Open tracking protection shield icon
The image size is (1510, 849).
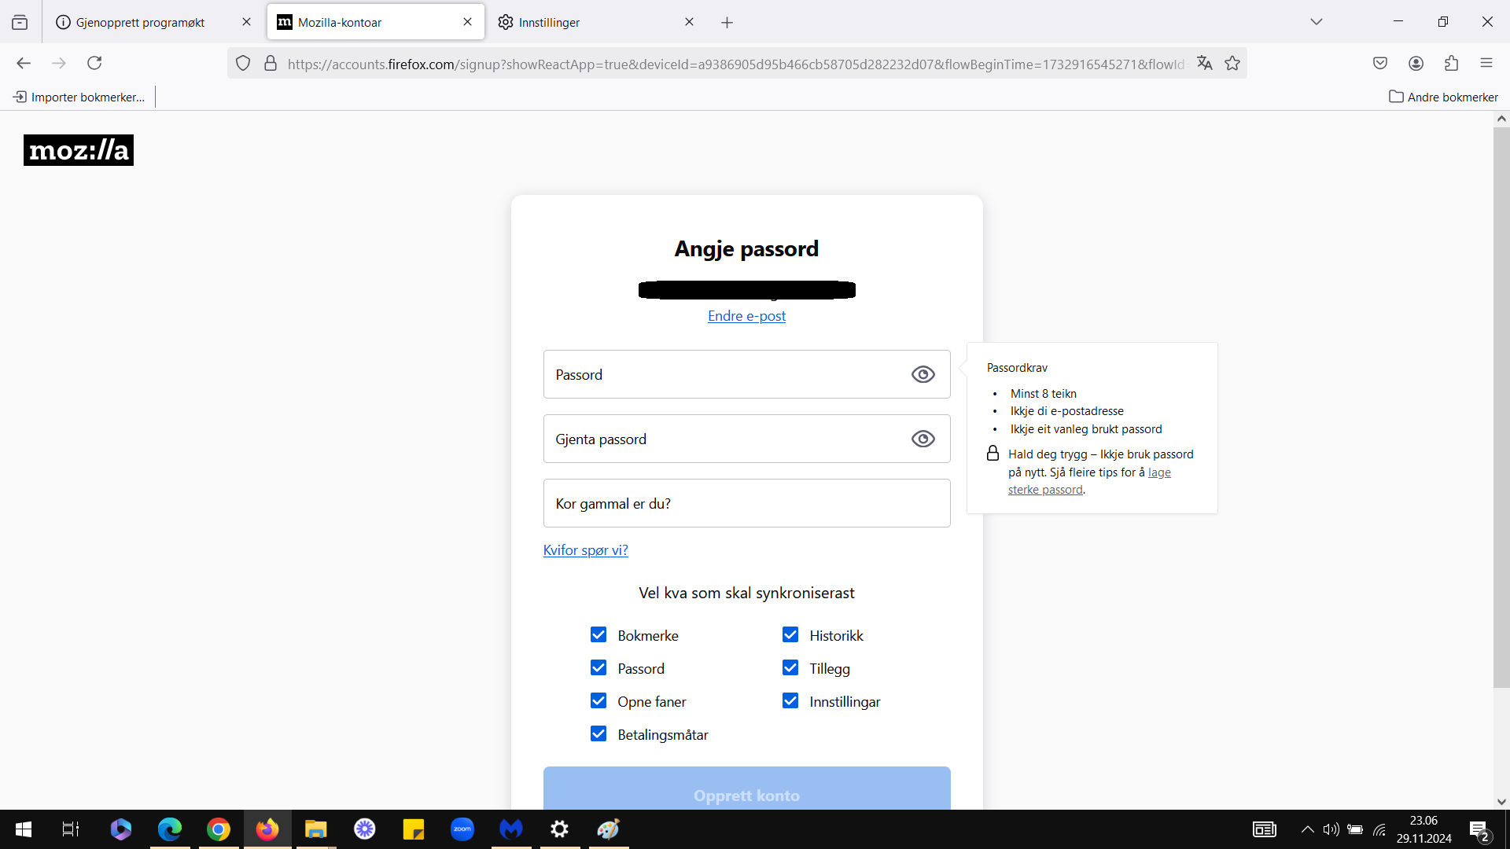coord(243,64)
